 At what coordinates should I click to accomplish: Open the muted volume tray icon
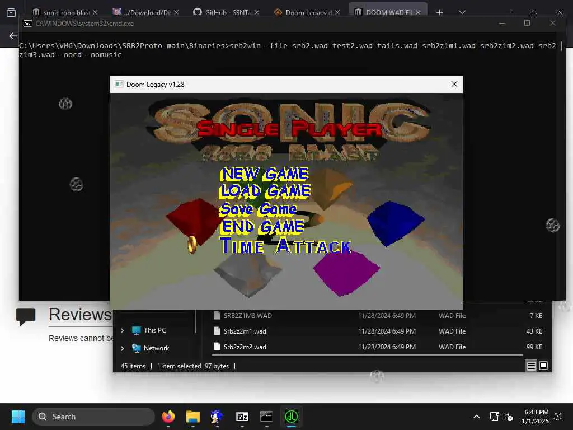[509, 417]
